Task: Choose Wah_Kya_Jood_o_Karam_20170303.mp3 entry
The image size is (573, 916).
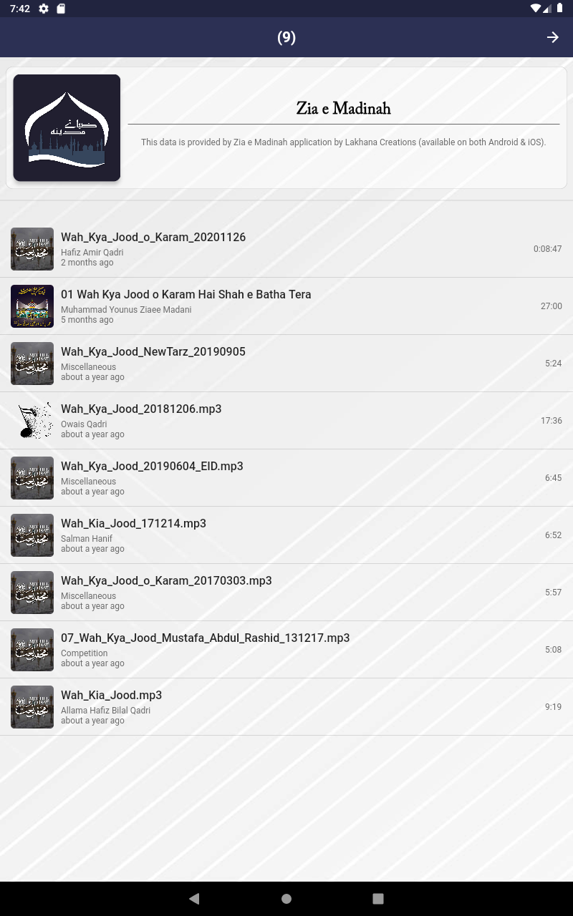Action: coord(286,593)
